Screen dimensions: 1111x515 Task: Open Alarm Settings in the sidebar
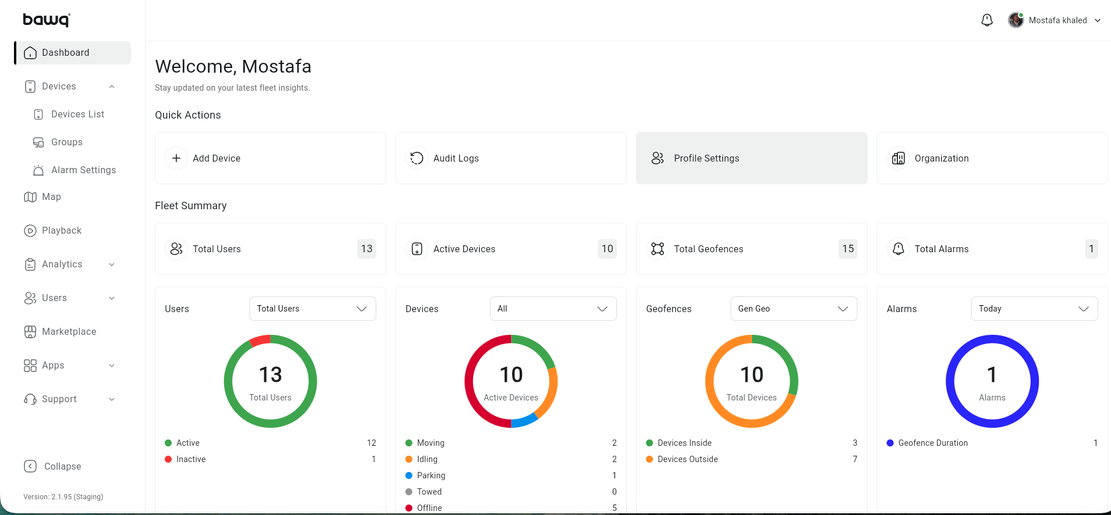point(83,170)
